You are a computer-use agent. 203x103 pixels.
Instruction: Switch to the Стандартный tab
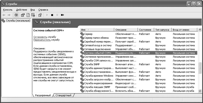[63, 95]
